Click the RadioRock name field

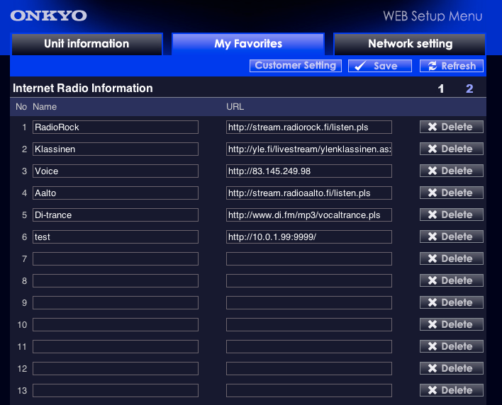tap(116, 127)
